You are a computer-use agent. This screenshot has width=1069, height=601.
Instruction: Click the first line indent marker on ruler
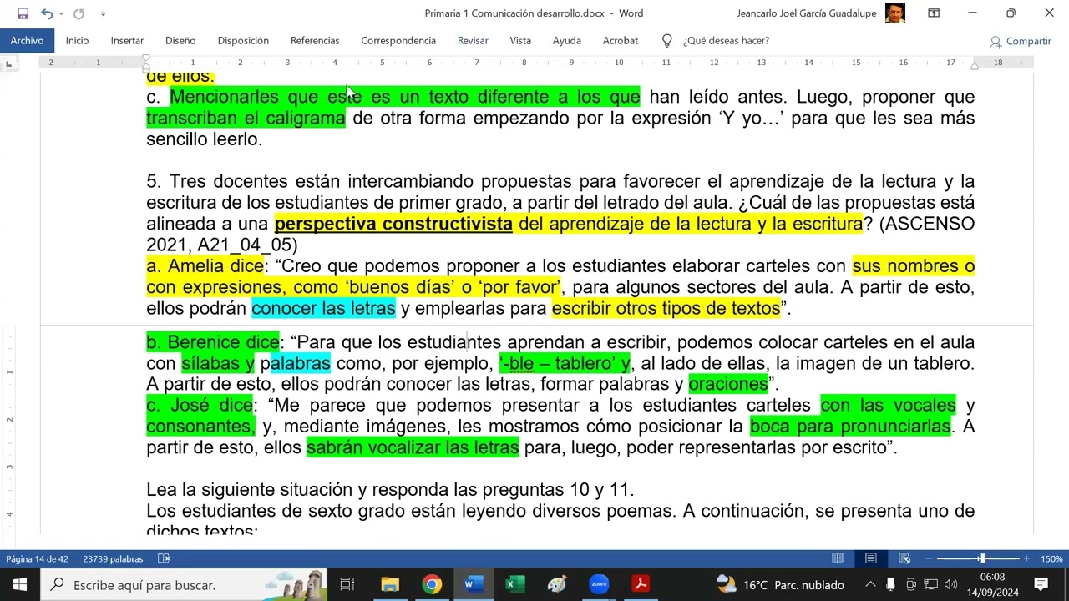[146, 59]
